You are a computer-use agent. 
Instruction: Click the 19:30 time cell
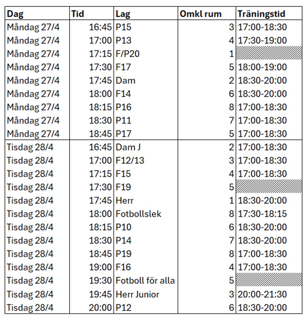tap(100, 281)
